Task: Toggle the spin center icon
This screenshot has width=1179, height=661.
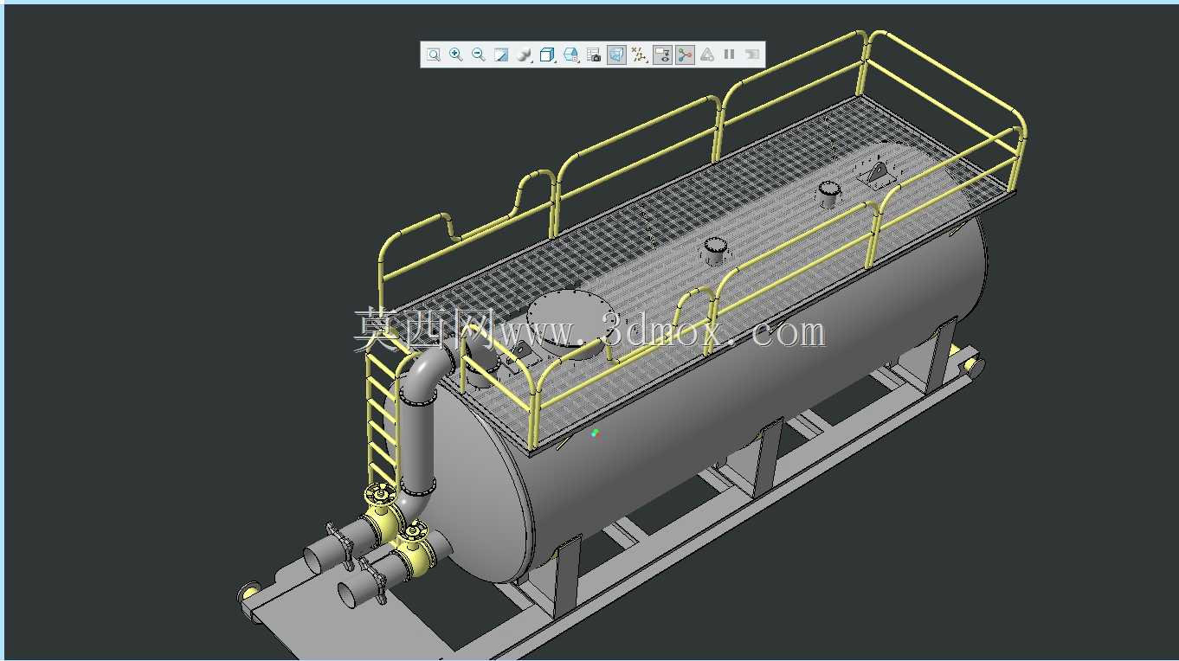Action: pyautogui.click(x=685, y=55)
